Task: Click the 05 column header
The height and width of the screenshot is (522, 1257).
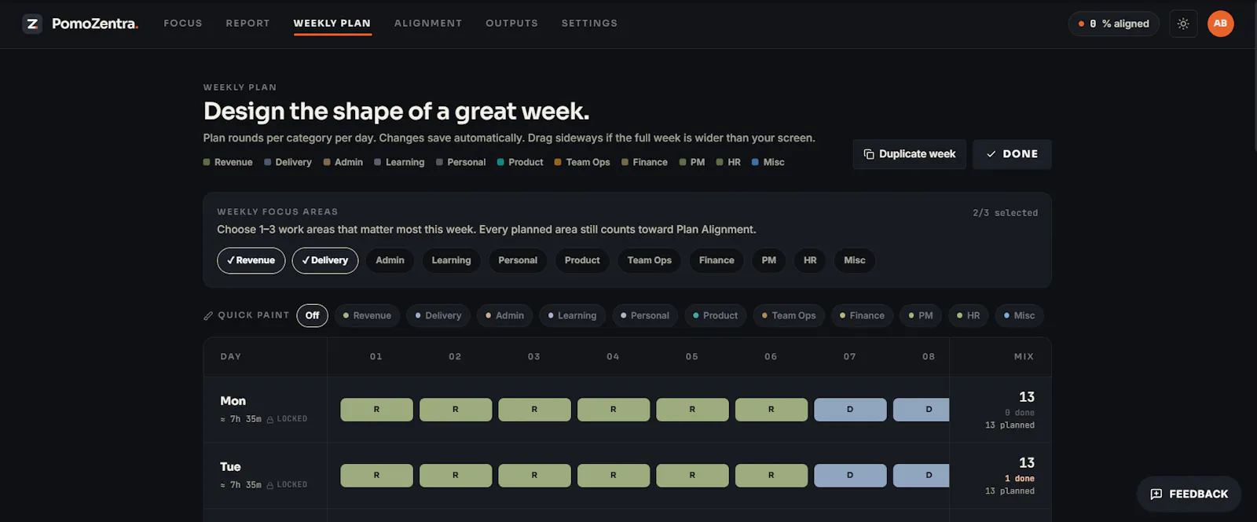Action: coord(692,357)
